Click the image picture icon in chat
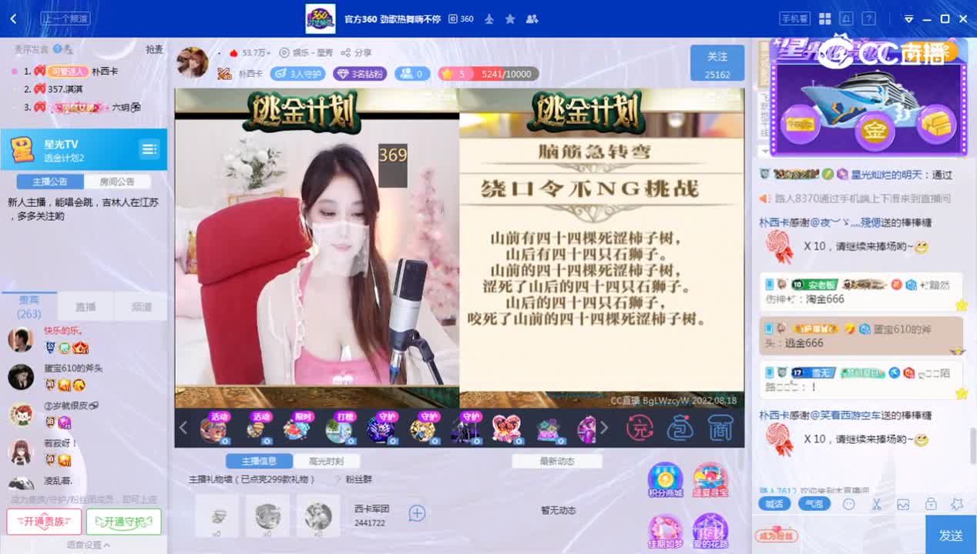The image size is (977, 554). pyautogui.click(x=903, y=505)
